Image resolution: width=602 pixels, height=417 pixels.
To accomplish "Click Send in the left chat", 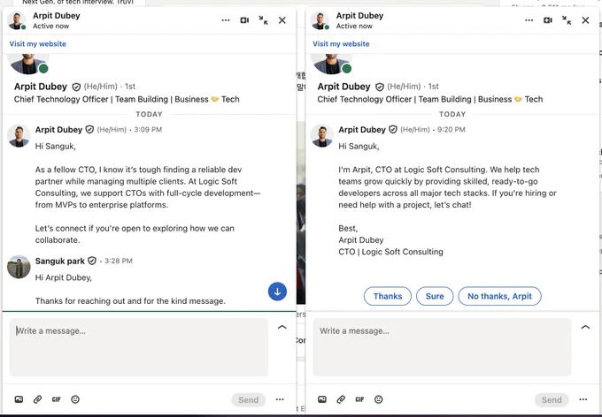I will (249, 399).
